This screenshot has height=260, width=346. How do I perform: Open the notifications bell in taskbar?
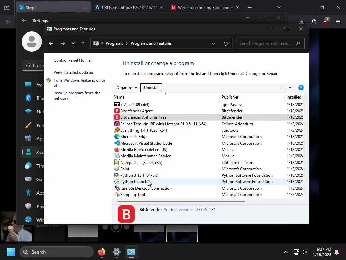(337, 252)
